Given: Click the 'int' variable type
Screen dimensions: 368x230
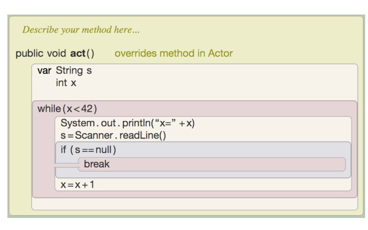Looking at the screenshot, I should [61, 83].
